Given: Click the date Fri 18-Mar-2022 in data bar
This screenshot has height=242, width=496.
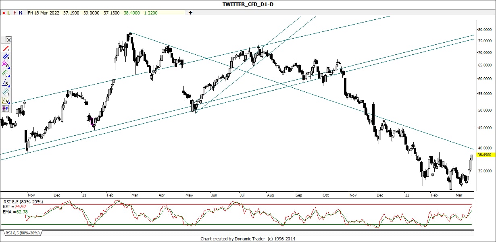Looking at the screenshot, I should [x=43, y=13].
